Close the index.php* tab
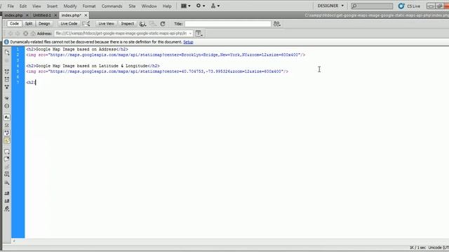449x252 pixels. pos(86,15)
